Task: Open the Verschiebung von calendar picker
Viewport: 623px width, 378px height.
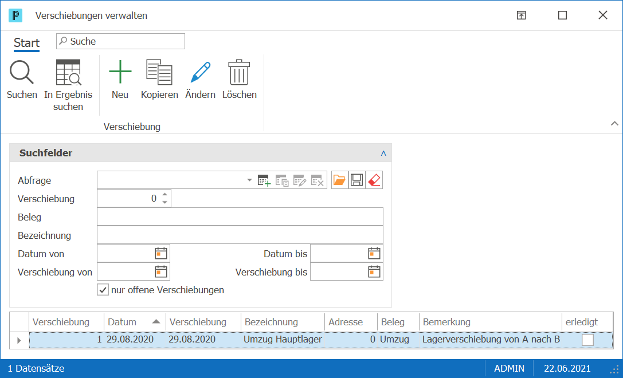Action: [x=161, y=271]
